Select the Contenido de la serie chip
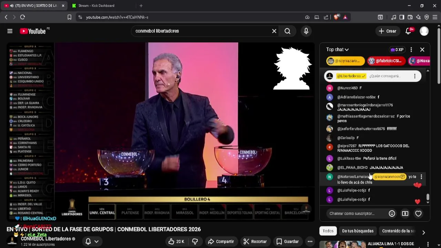 (398, 231)
